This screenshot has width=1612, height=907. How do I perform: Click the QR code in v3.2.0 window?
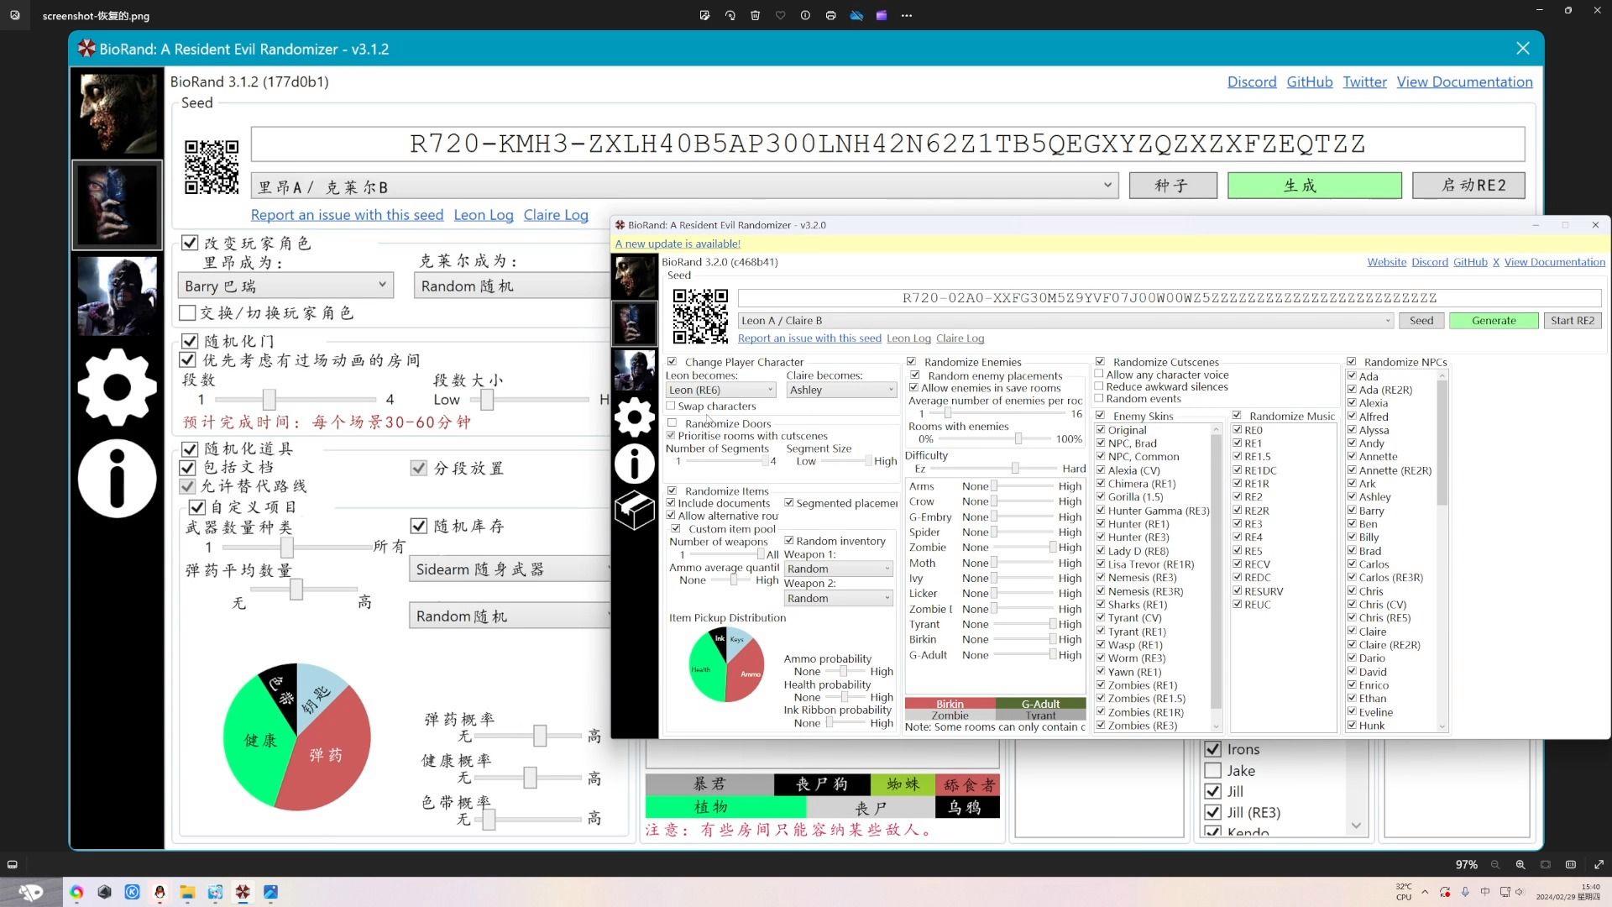pyautogui.click(x=700, y=317)
